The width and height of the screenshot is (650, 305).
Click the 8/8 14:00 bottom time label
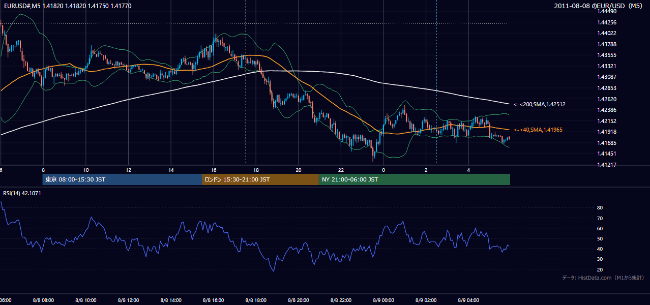point(171,300)
